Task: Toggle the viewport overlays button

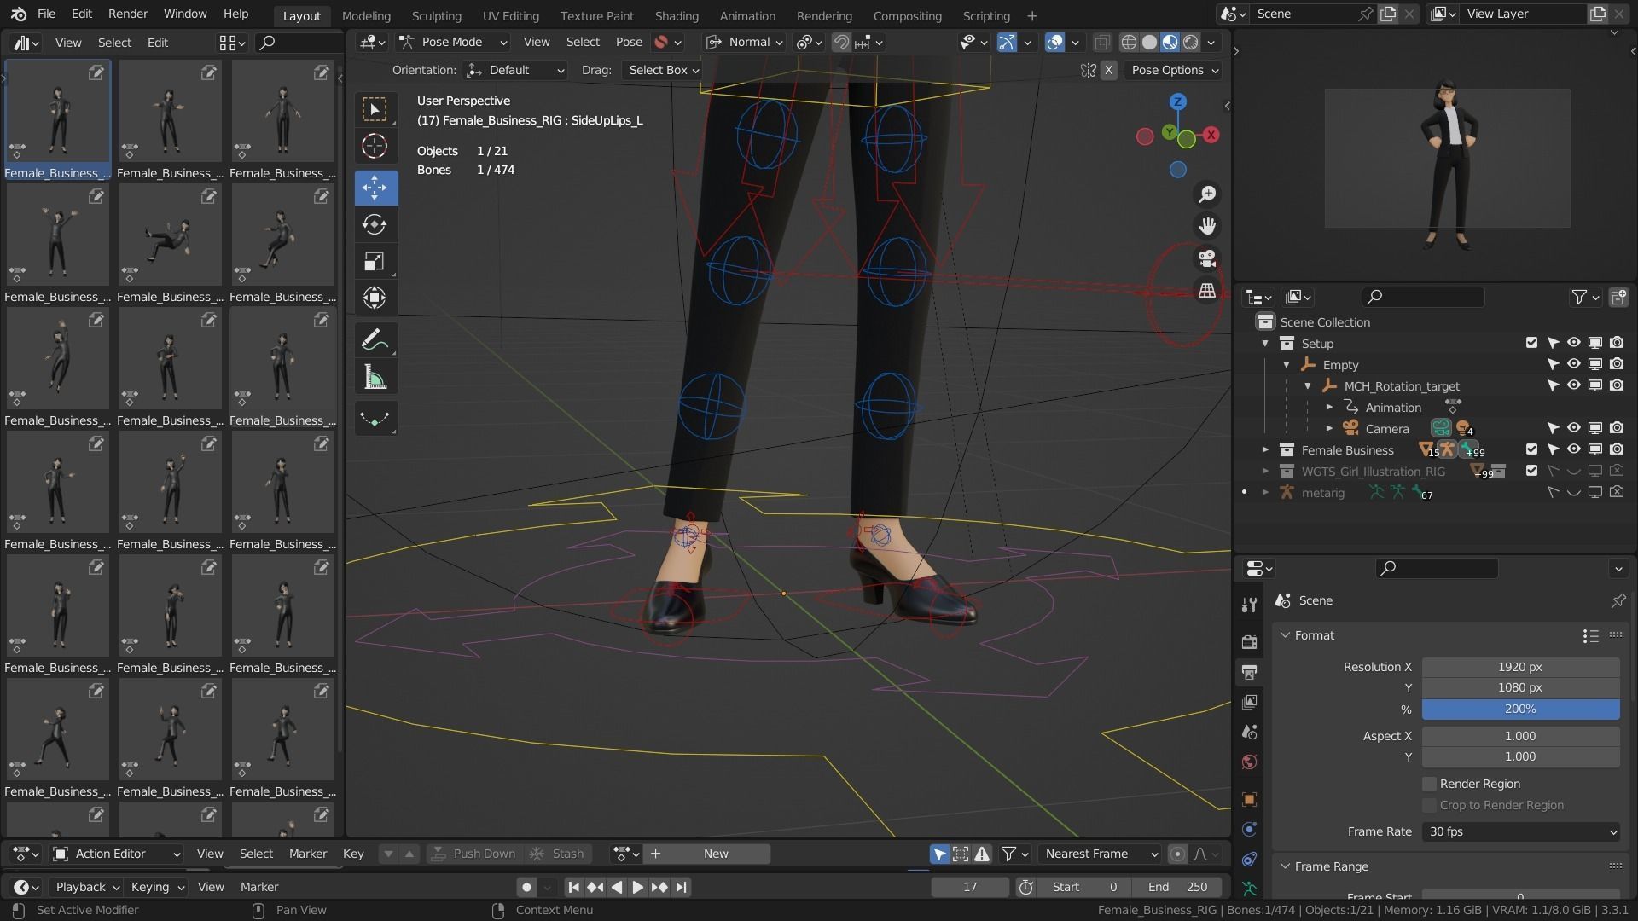Action: [x=1054, y=42]
